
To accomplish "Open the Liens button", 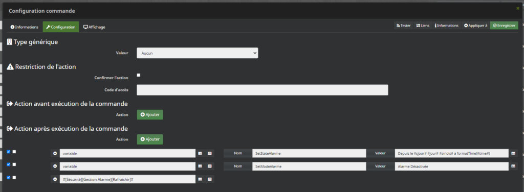I will (423, 26).
